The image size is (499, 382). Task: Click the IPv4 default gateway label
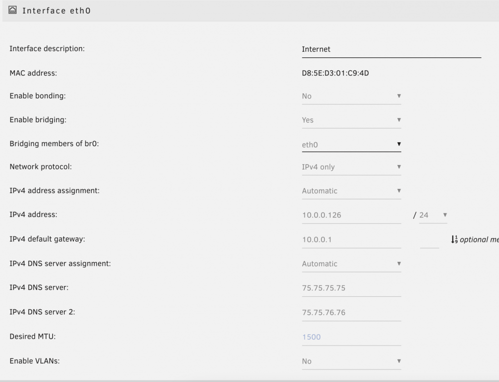(x=47, y=239)
